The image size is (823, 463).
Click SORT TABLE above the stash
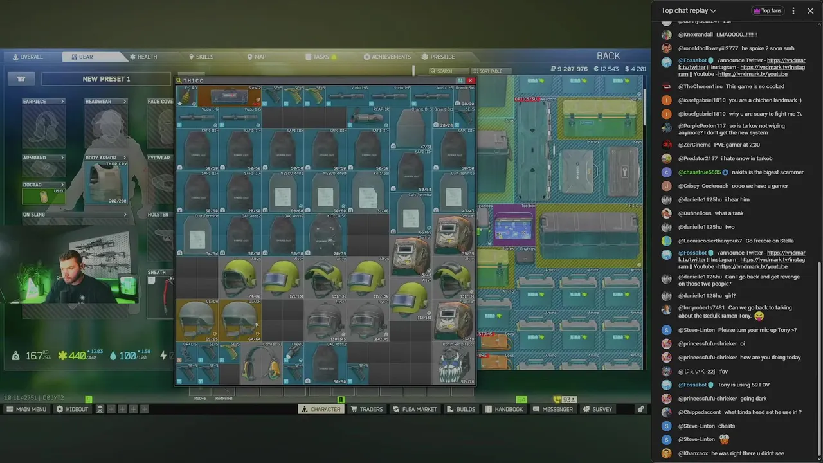[491, 71]
